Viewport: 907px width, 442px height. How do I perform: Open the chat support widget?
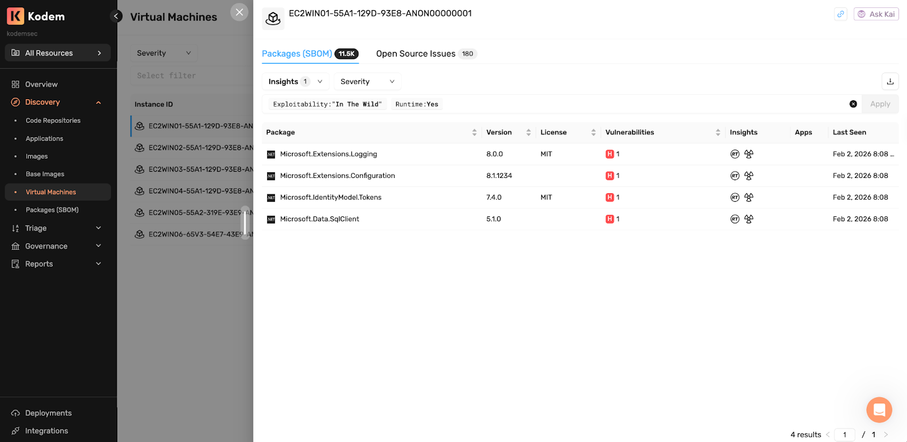[879, 410]
